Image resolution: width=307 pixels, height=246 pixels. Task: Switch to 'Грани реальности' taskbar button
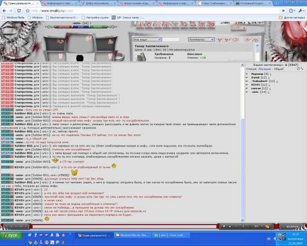tap(94, 235)
